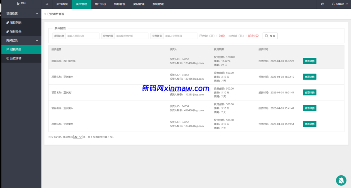Open the 信息管理 top menu
The image size is (351, 188).
[120, 4]
